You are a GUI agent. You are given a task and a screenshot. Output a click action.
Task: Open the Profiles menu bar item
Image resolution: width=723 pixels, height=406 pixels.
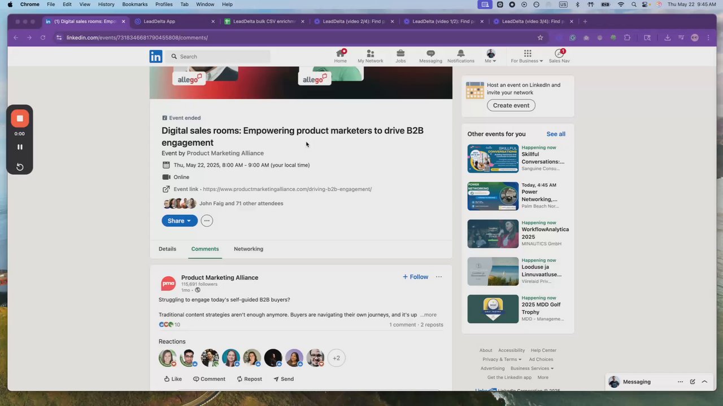(x=164, y=4)
